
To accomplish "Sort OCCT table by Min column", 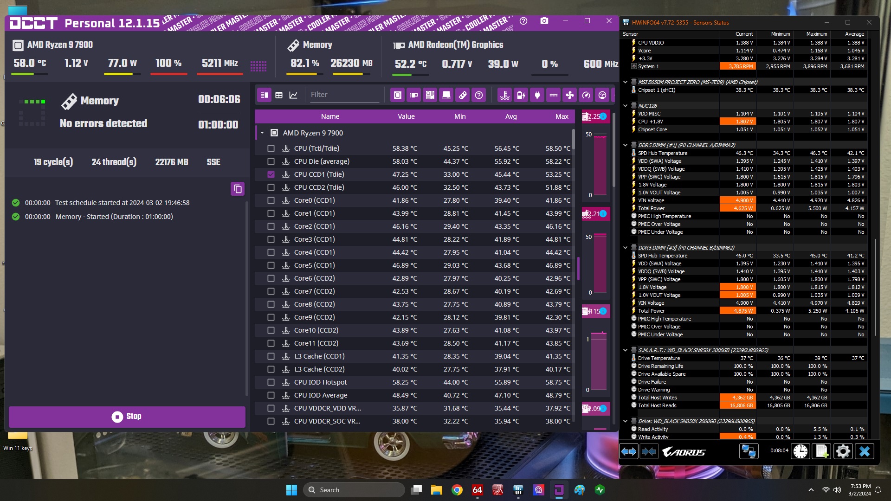I will [x=460, y=116].
